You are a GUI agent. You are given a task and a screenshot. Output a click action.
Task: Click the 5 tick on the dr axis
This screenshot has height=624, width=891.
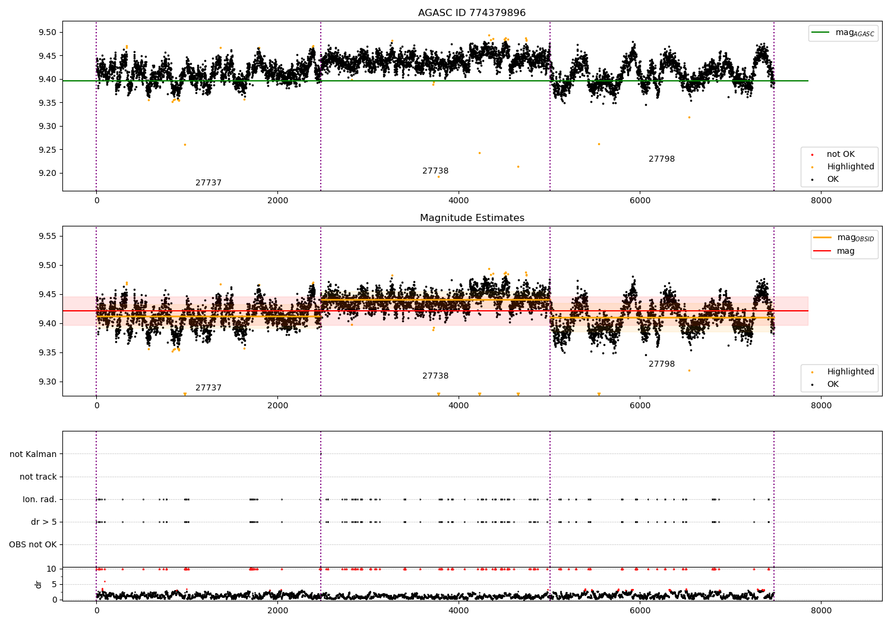[55, 585]
